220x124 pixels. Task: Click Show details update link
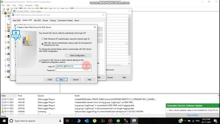192,115
